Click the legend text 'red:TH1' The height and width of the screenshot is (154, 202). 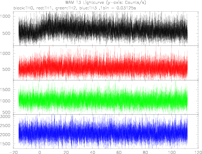tap(44, 8)
